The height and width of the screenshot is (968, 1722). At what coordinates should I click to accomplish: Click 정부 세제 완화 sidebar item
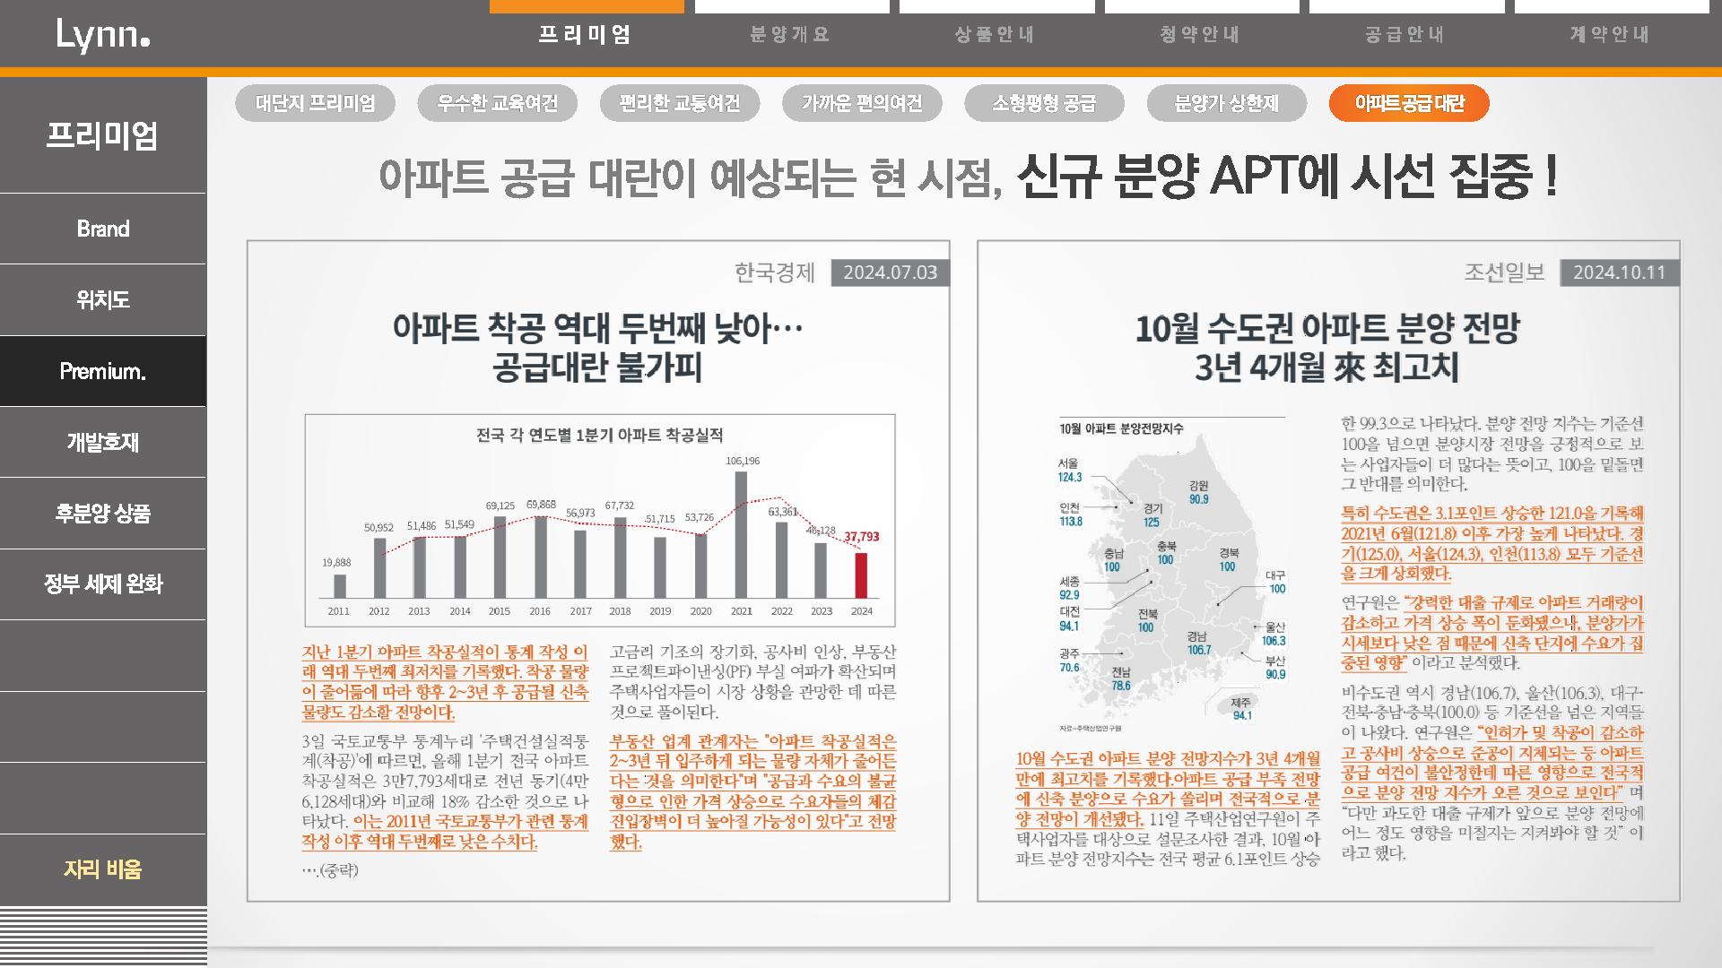coord(103,584)
